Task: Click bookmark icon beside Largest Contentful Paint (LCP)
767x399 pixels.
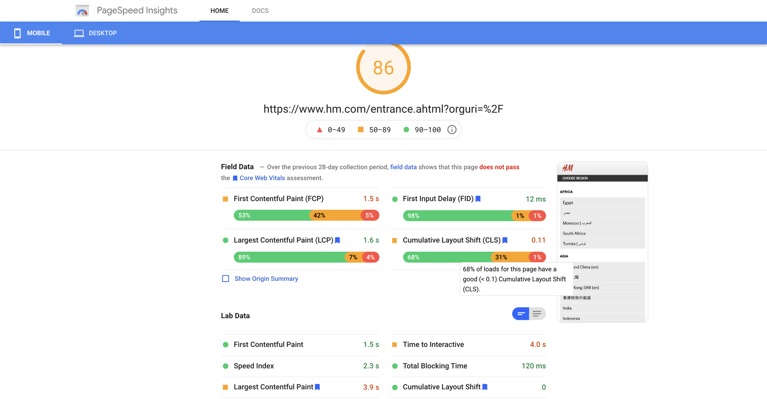Action: 337,240
